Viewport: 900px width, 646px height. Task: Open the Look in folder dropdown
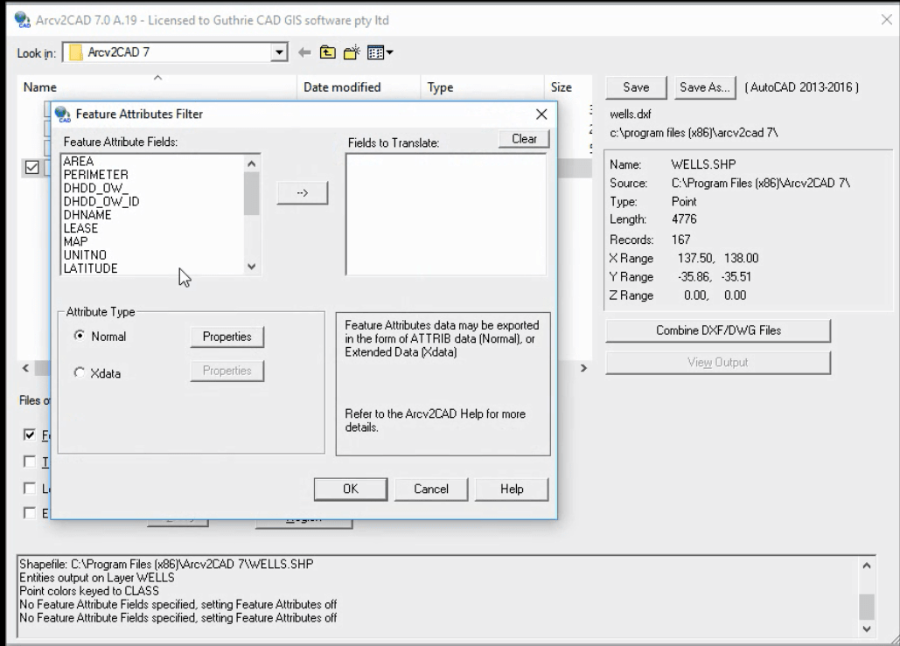(279, 52)
